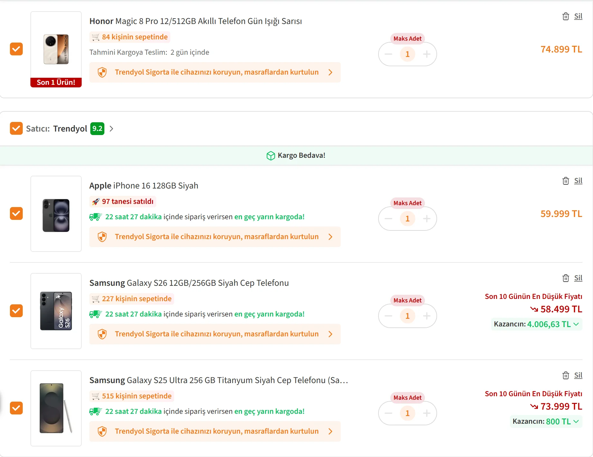Click the Son 1 Ürün! stock badge
593x457 pixels.
click(56, 83)
